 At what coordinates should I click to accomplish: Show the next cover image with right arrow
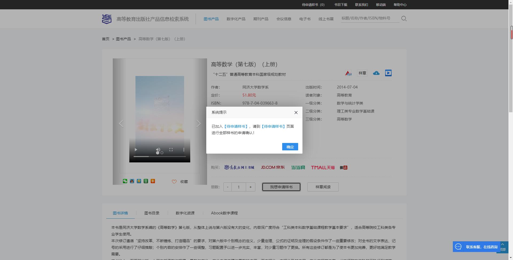pos(198,123)
